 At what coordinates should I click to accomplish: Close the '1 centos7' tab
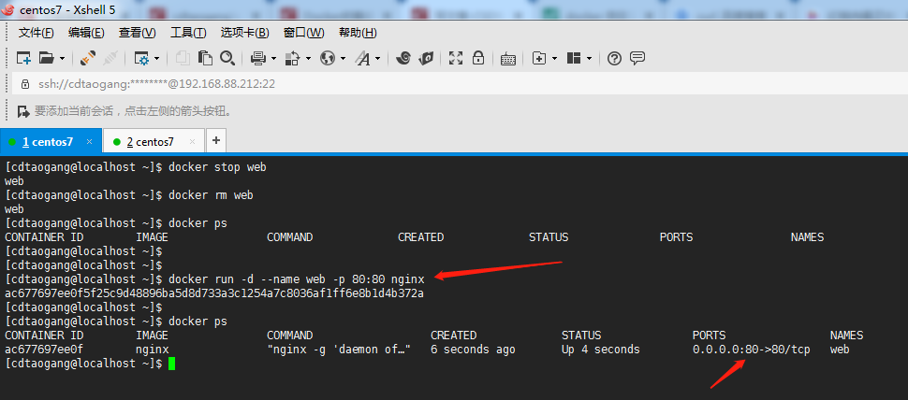click(89, 142)
